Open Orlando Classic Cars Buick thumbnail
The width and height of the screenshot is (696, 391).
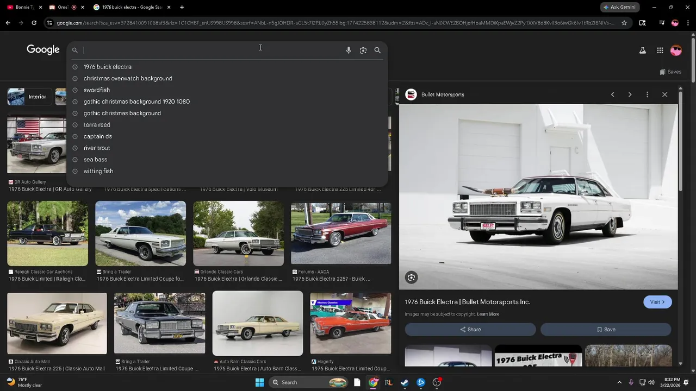238,234
